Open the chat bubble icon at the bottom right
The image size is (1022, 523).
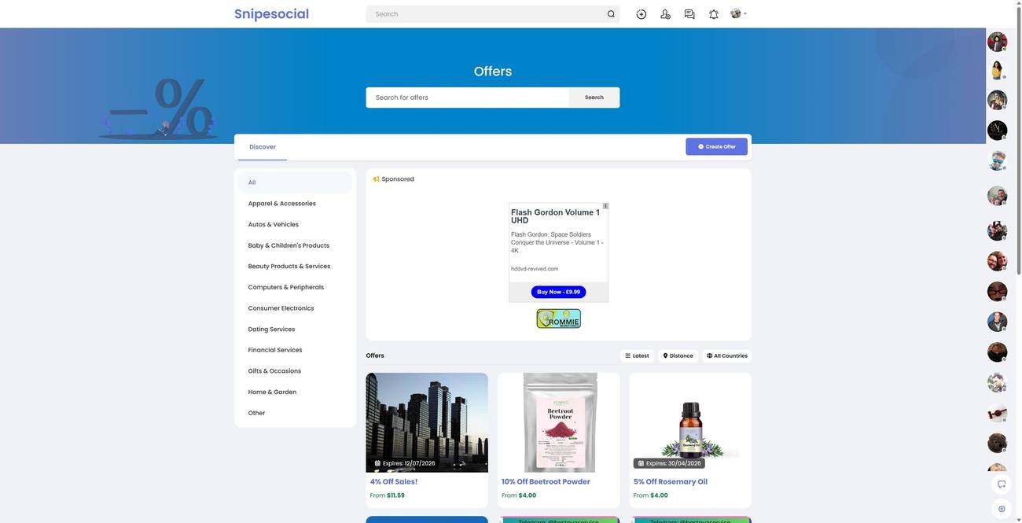tap(1002, 484)
